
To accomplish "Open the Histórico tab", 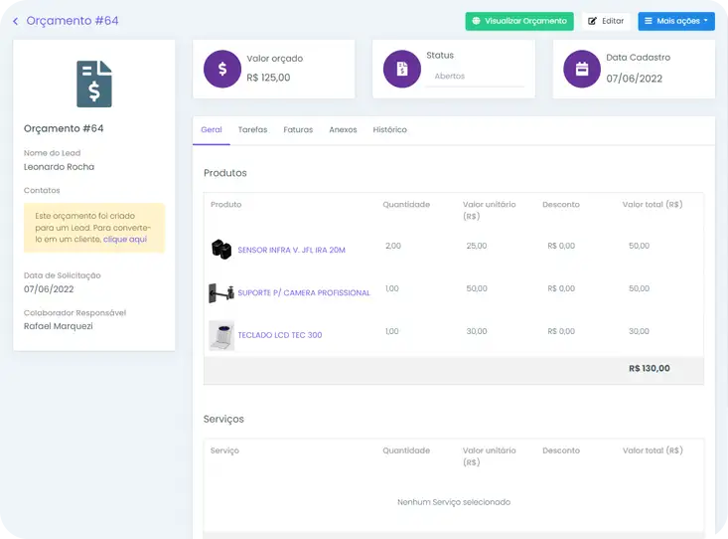I will (x=389, y=130).
